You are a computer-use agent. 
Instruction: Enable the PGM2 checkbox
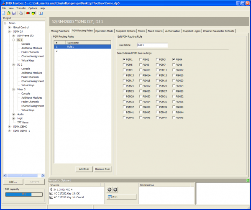[x=141, y=59]
